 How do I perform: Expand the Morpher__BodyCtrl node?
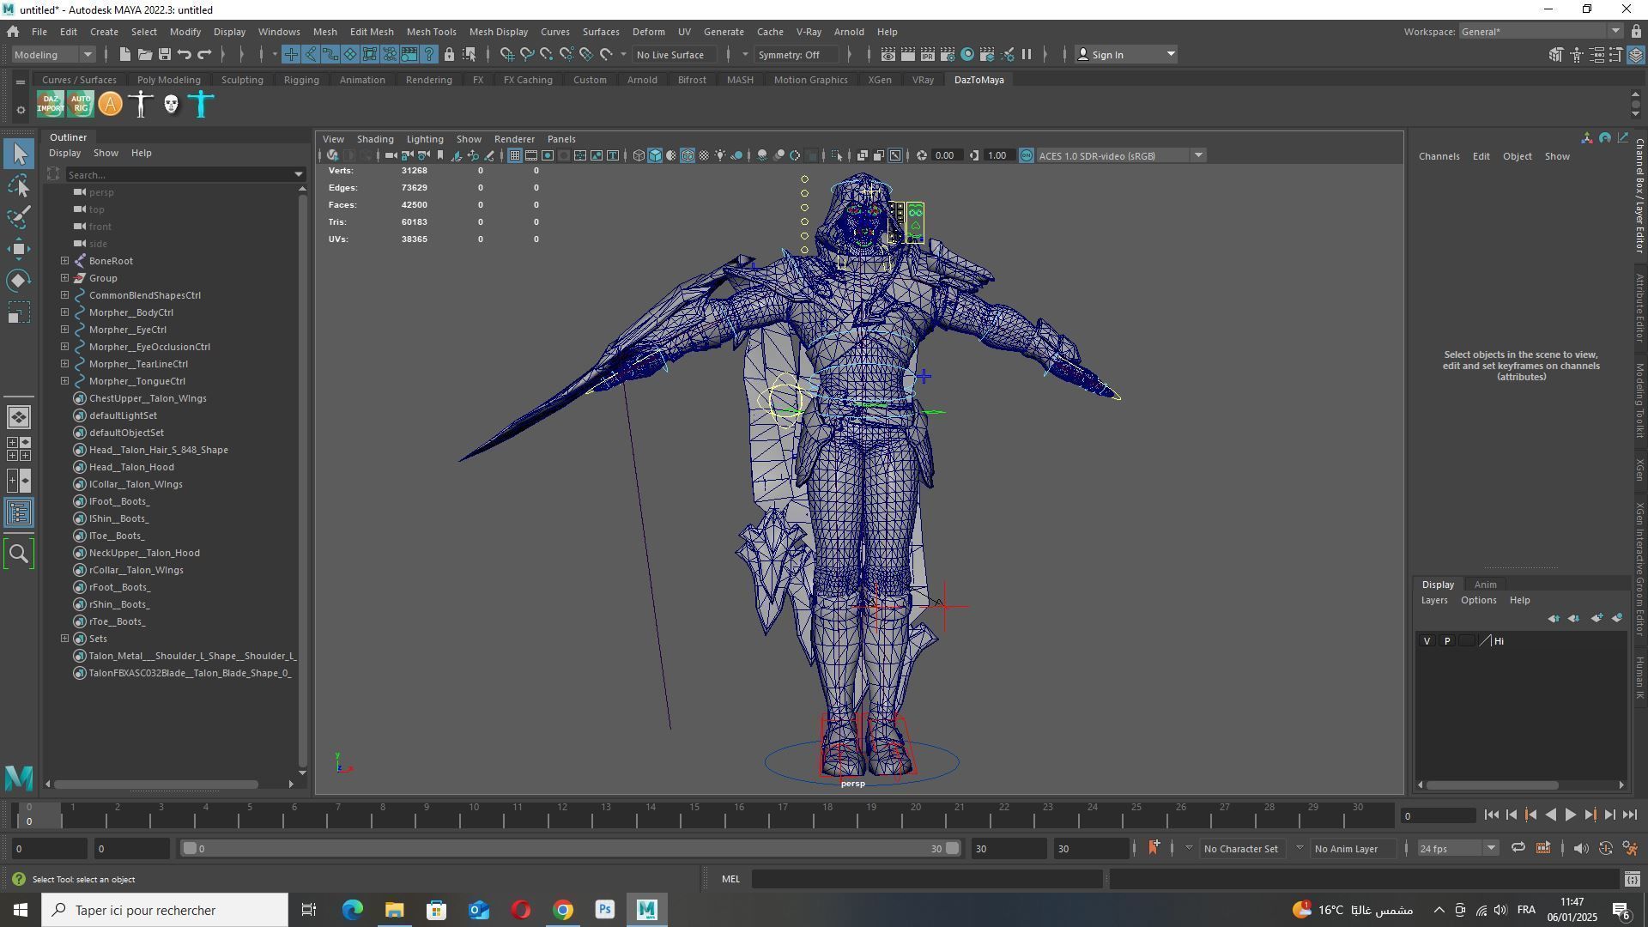(65, 312)
